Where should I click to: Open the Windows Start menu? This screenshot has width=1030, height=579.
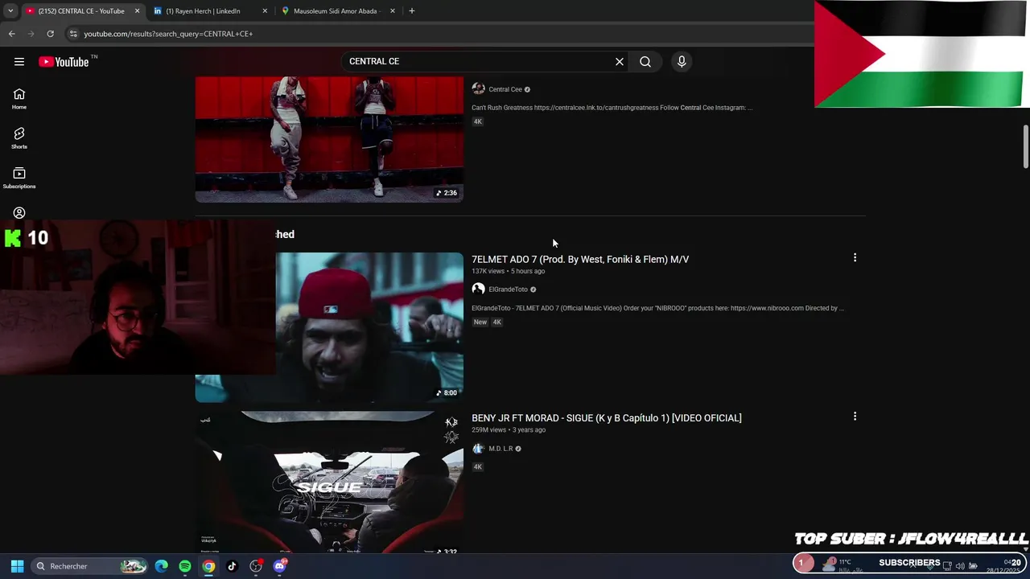(17, 566)
